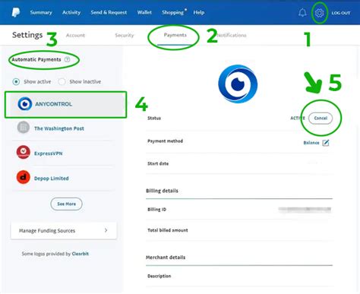Open the Clearbit link
This screenshot has width=360, height=294.
click(81, 254)
